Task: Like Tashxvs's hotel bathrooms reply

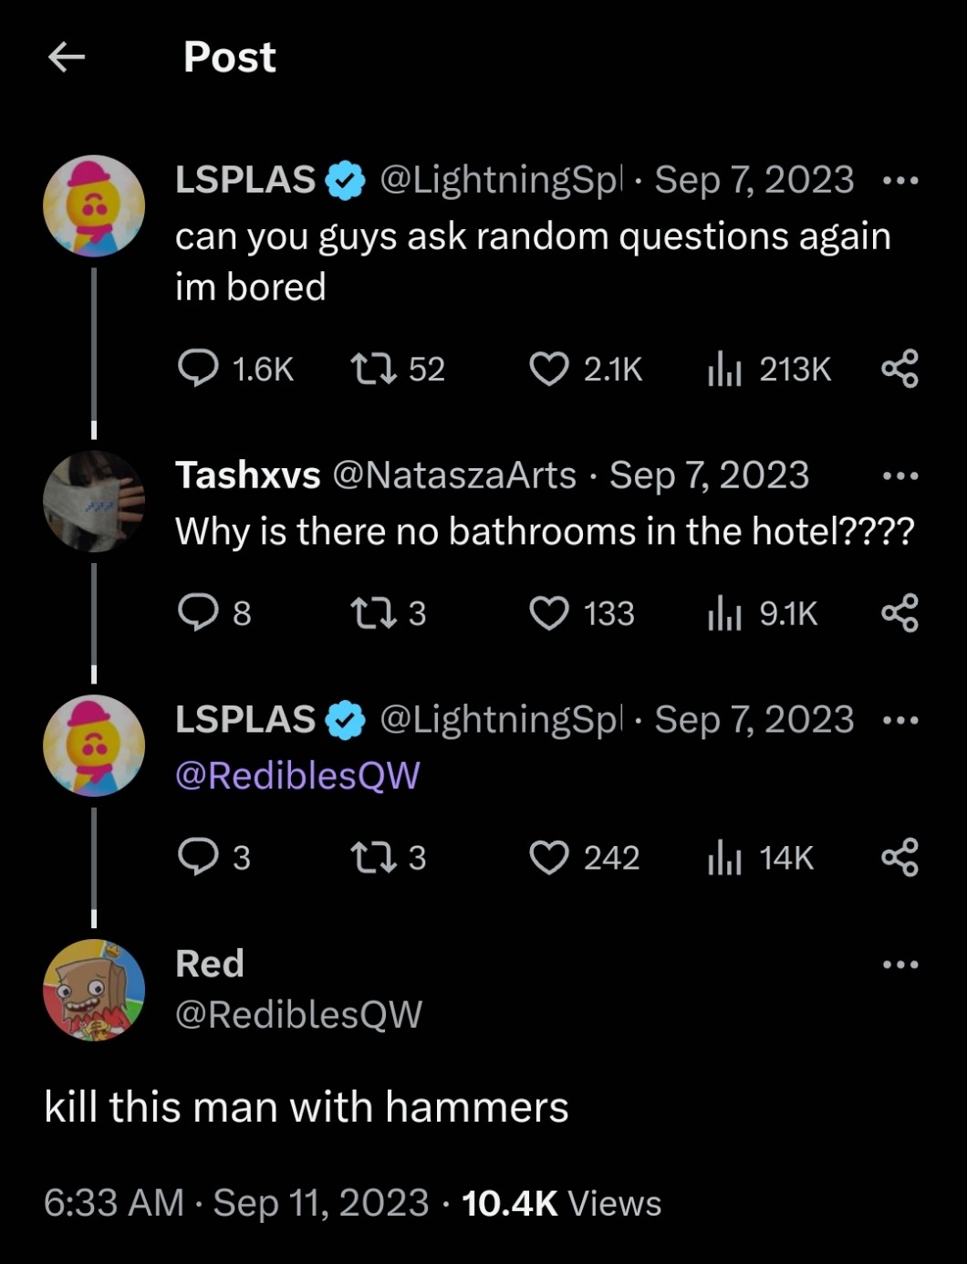Action: (549, 613)
